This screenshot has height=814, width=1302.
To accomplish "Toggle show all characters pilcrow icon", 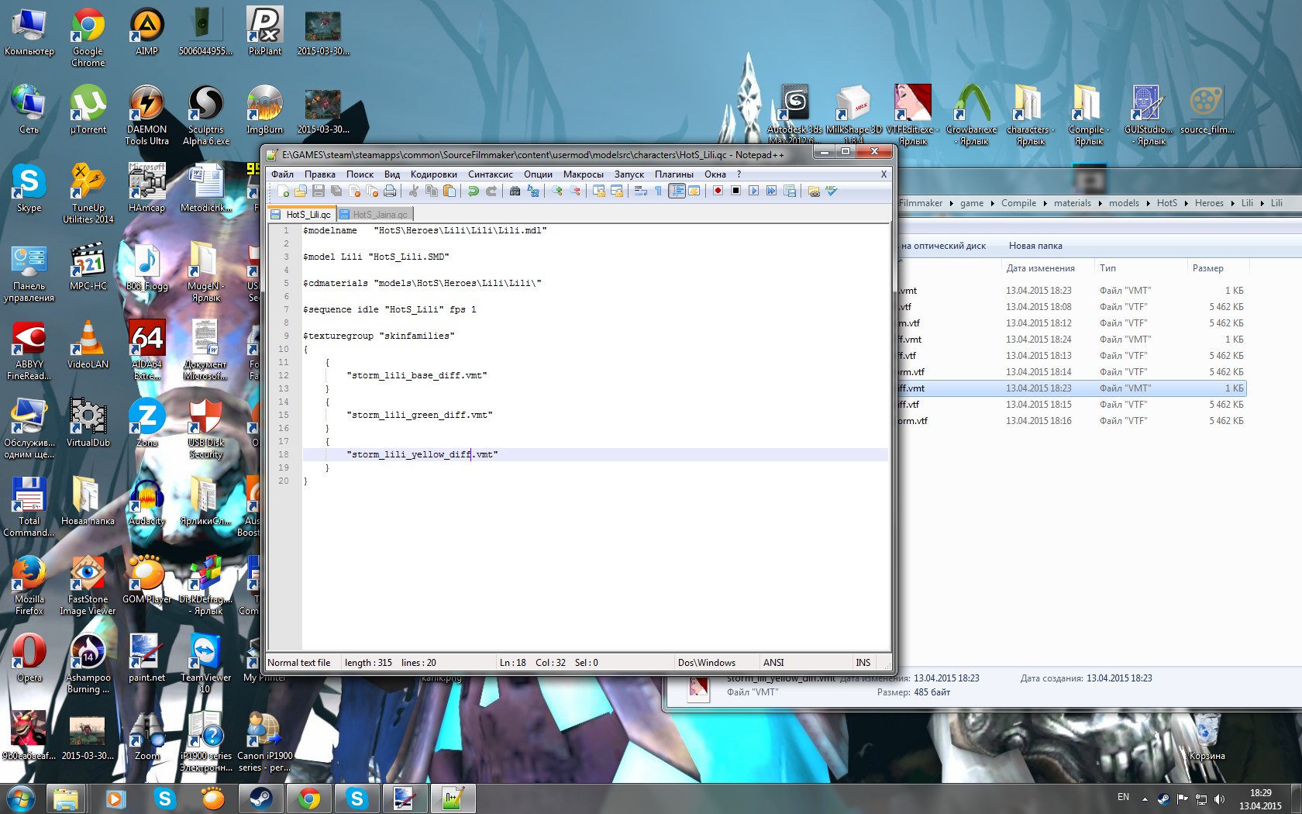I will pos(658,191).
